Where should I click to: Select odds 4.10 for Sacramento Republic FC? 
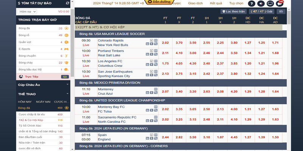point(234,120)
